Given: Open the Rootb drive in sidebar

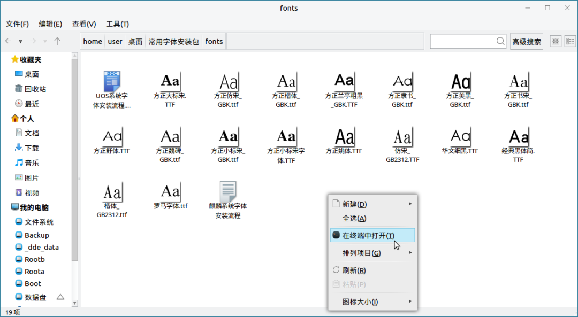Looking at the screenshot, I should 30,259.
